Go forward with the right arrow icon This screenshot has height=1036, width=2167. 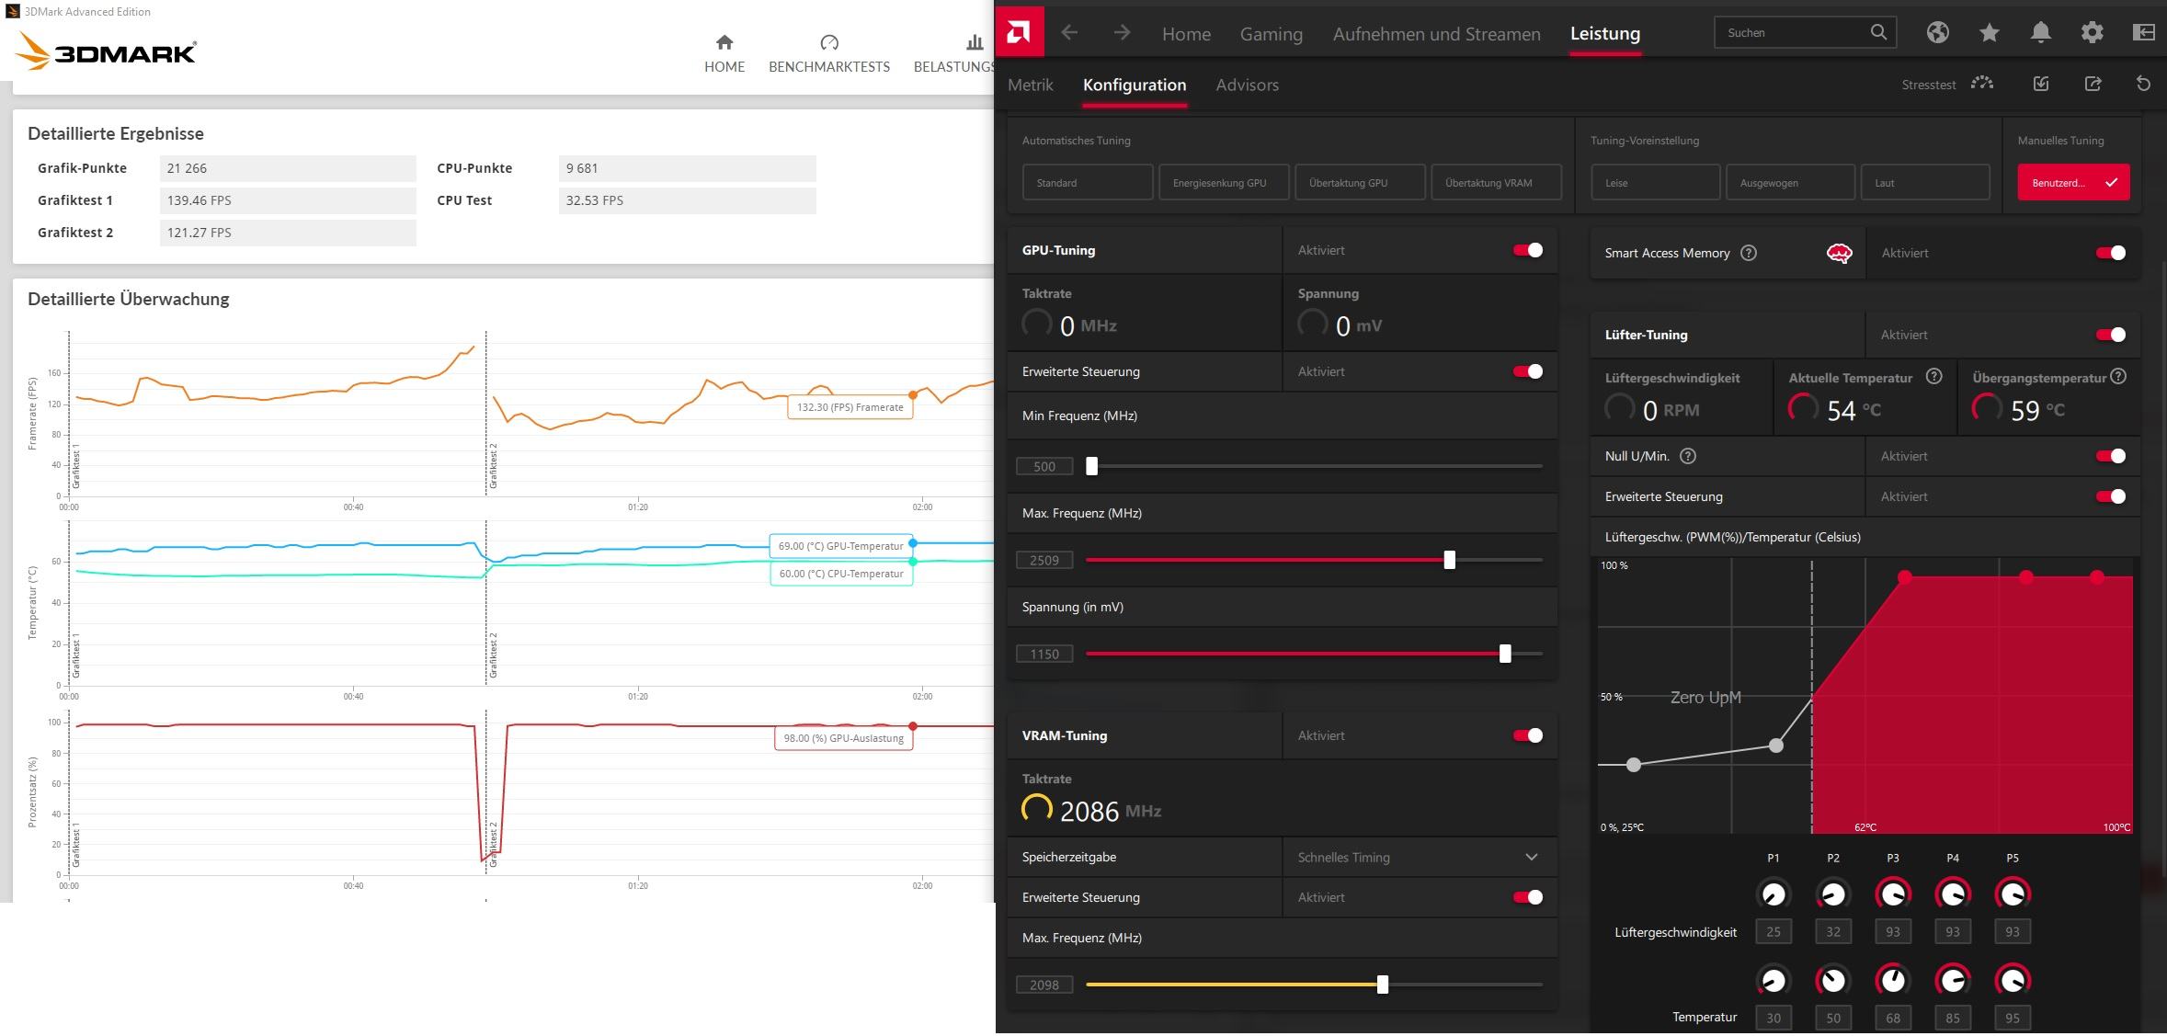click(1122, 33)
